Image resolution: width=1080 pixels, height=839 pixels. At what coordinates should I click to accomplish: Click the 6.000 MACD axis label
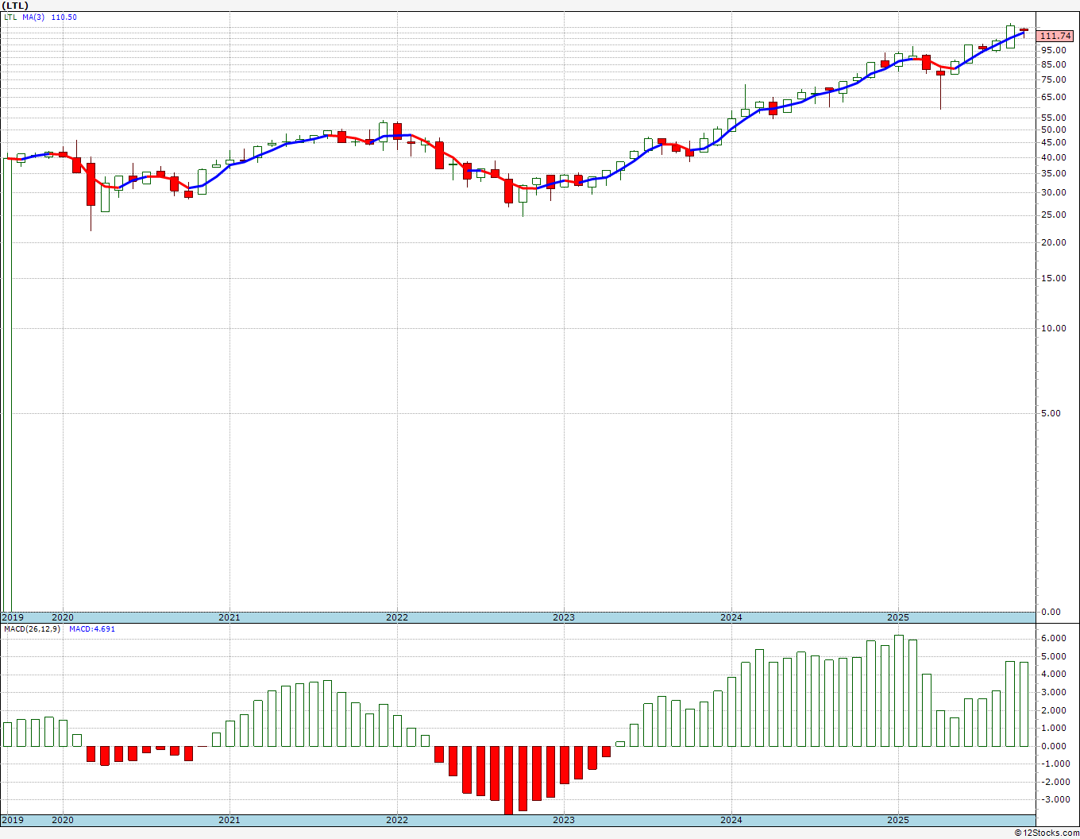tap(1052, 638)
